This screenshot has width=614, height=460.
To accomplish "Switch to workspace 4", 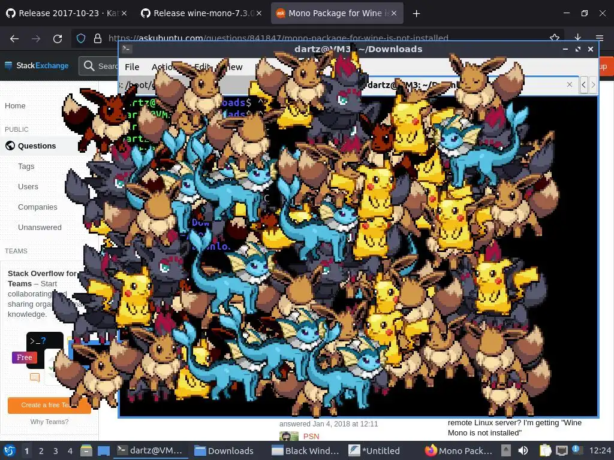I will [x=70, y=450].
